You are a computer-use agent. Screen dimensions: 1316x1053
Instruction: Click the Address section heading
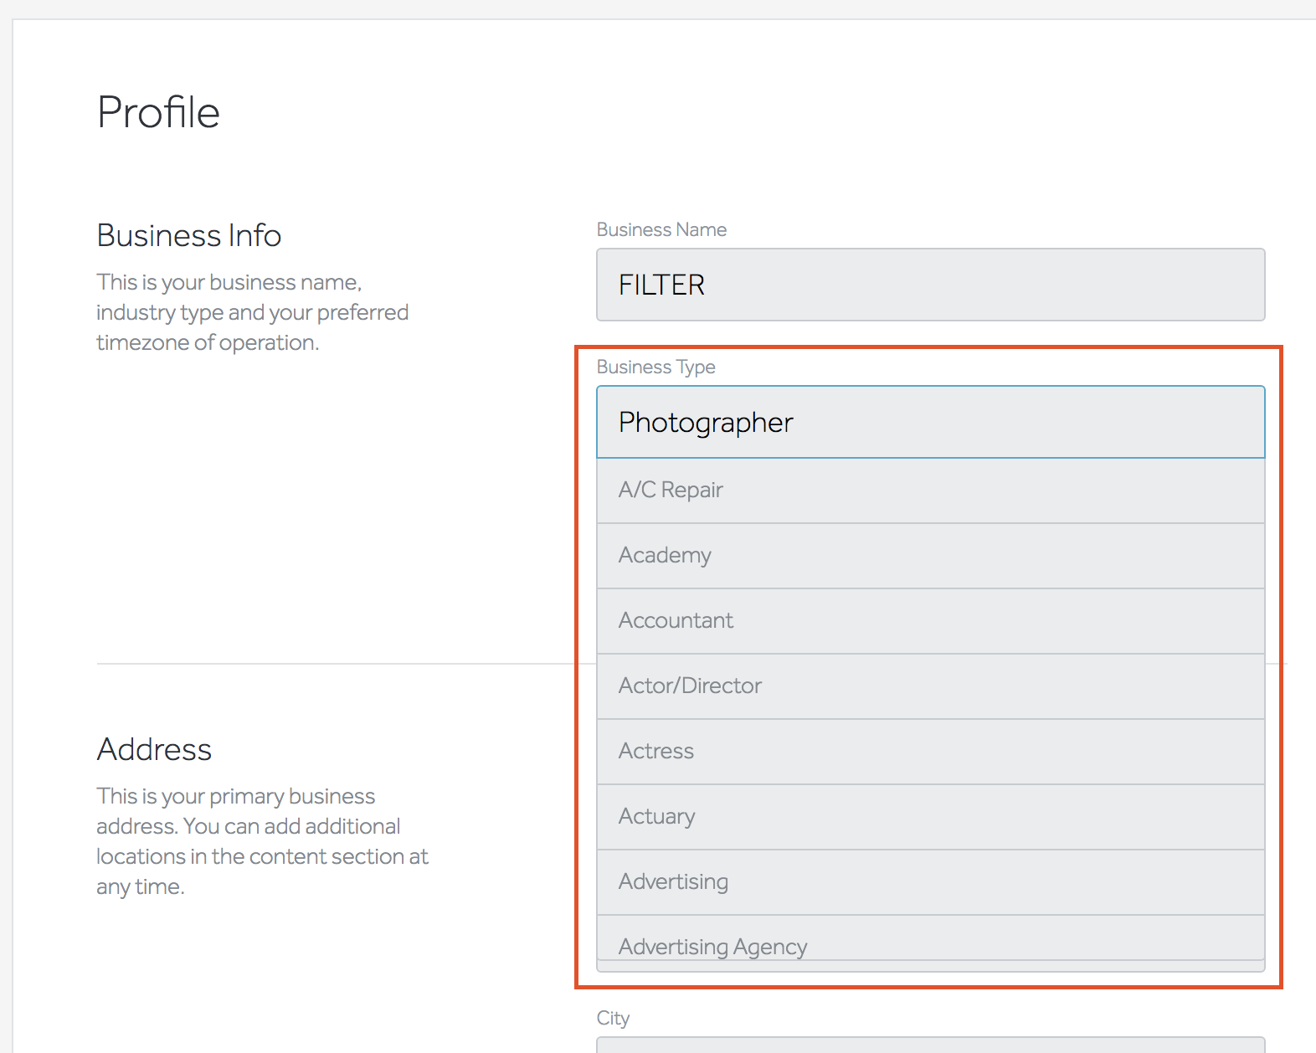154,750
